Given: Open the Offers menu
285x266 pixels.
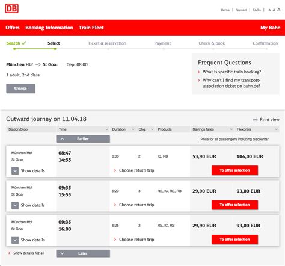Looking at the screenshot, I should (x=13, y=28).
